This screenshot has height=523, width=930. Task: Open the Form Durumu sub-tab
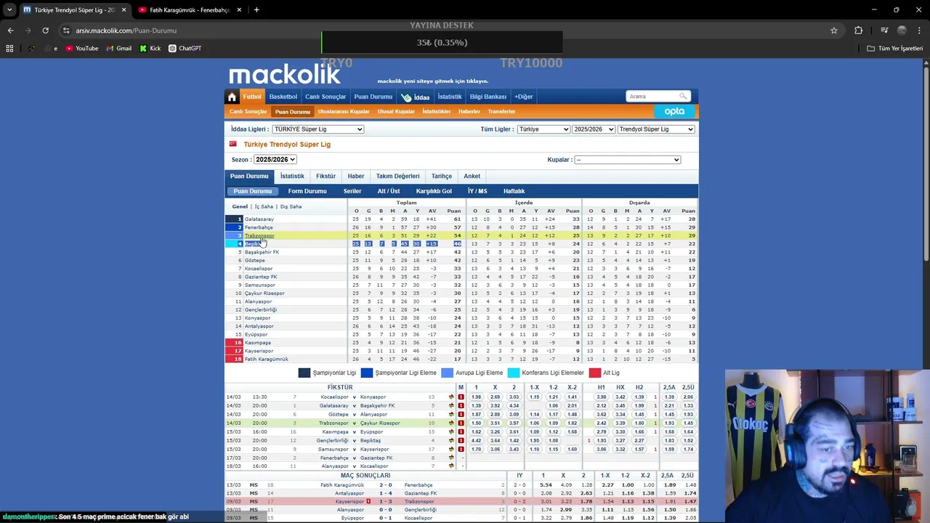coord(307,191)
